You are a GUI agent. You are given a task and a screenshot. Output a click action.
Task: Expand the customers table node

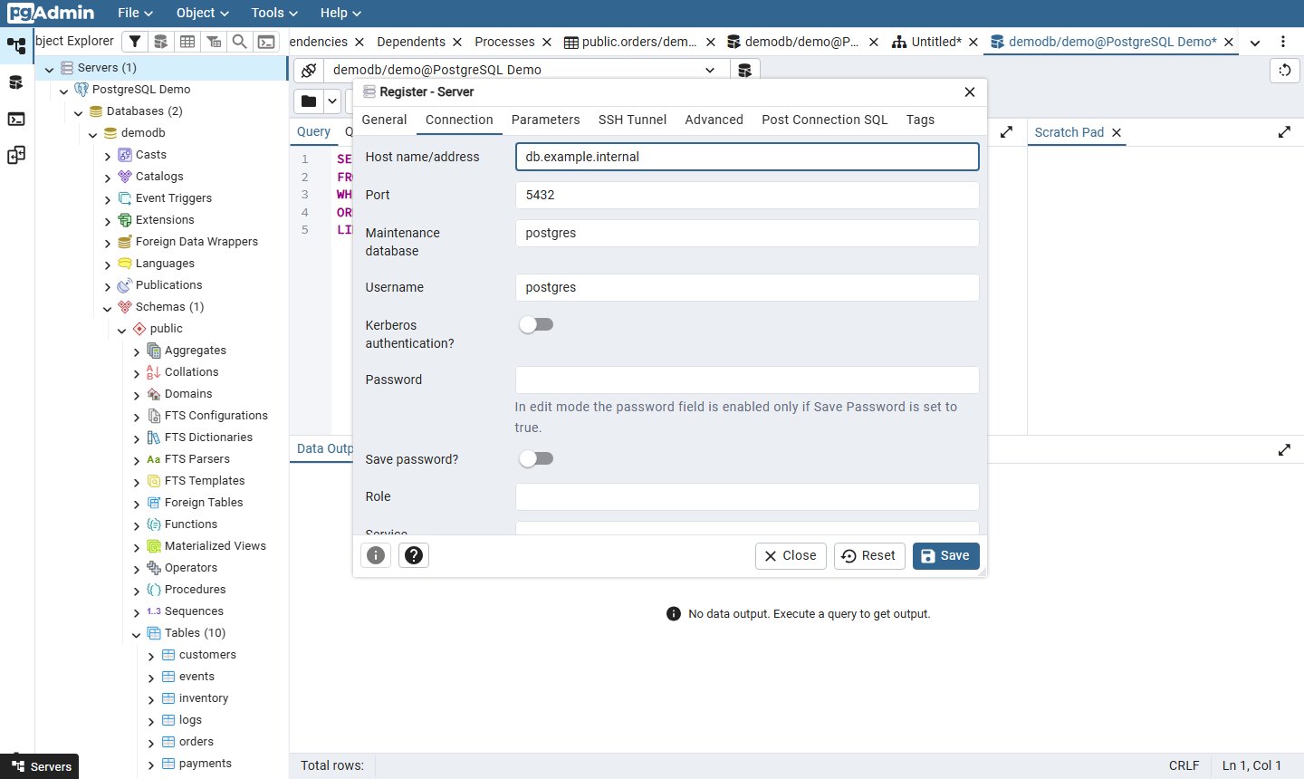click(x=151, y=656)
